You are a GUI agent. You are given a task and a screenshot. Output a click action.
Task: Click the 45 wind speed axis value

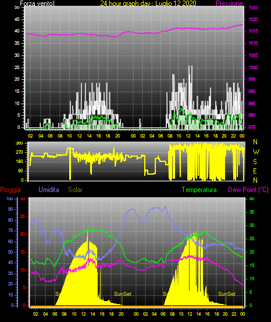pyautogui.click(x=17, y=19)
